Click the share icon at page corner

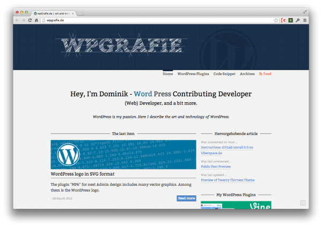[303, 203]
